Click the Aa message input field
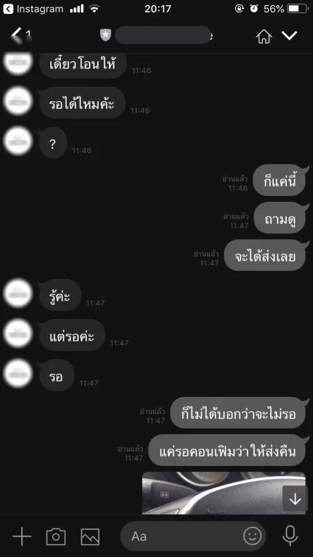Viewport: 313px width, 557px height. pos(193,536)
